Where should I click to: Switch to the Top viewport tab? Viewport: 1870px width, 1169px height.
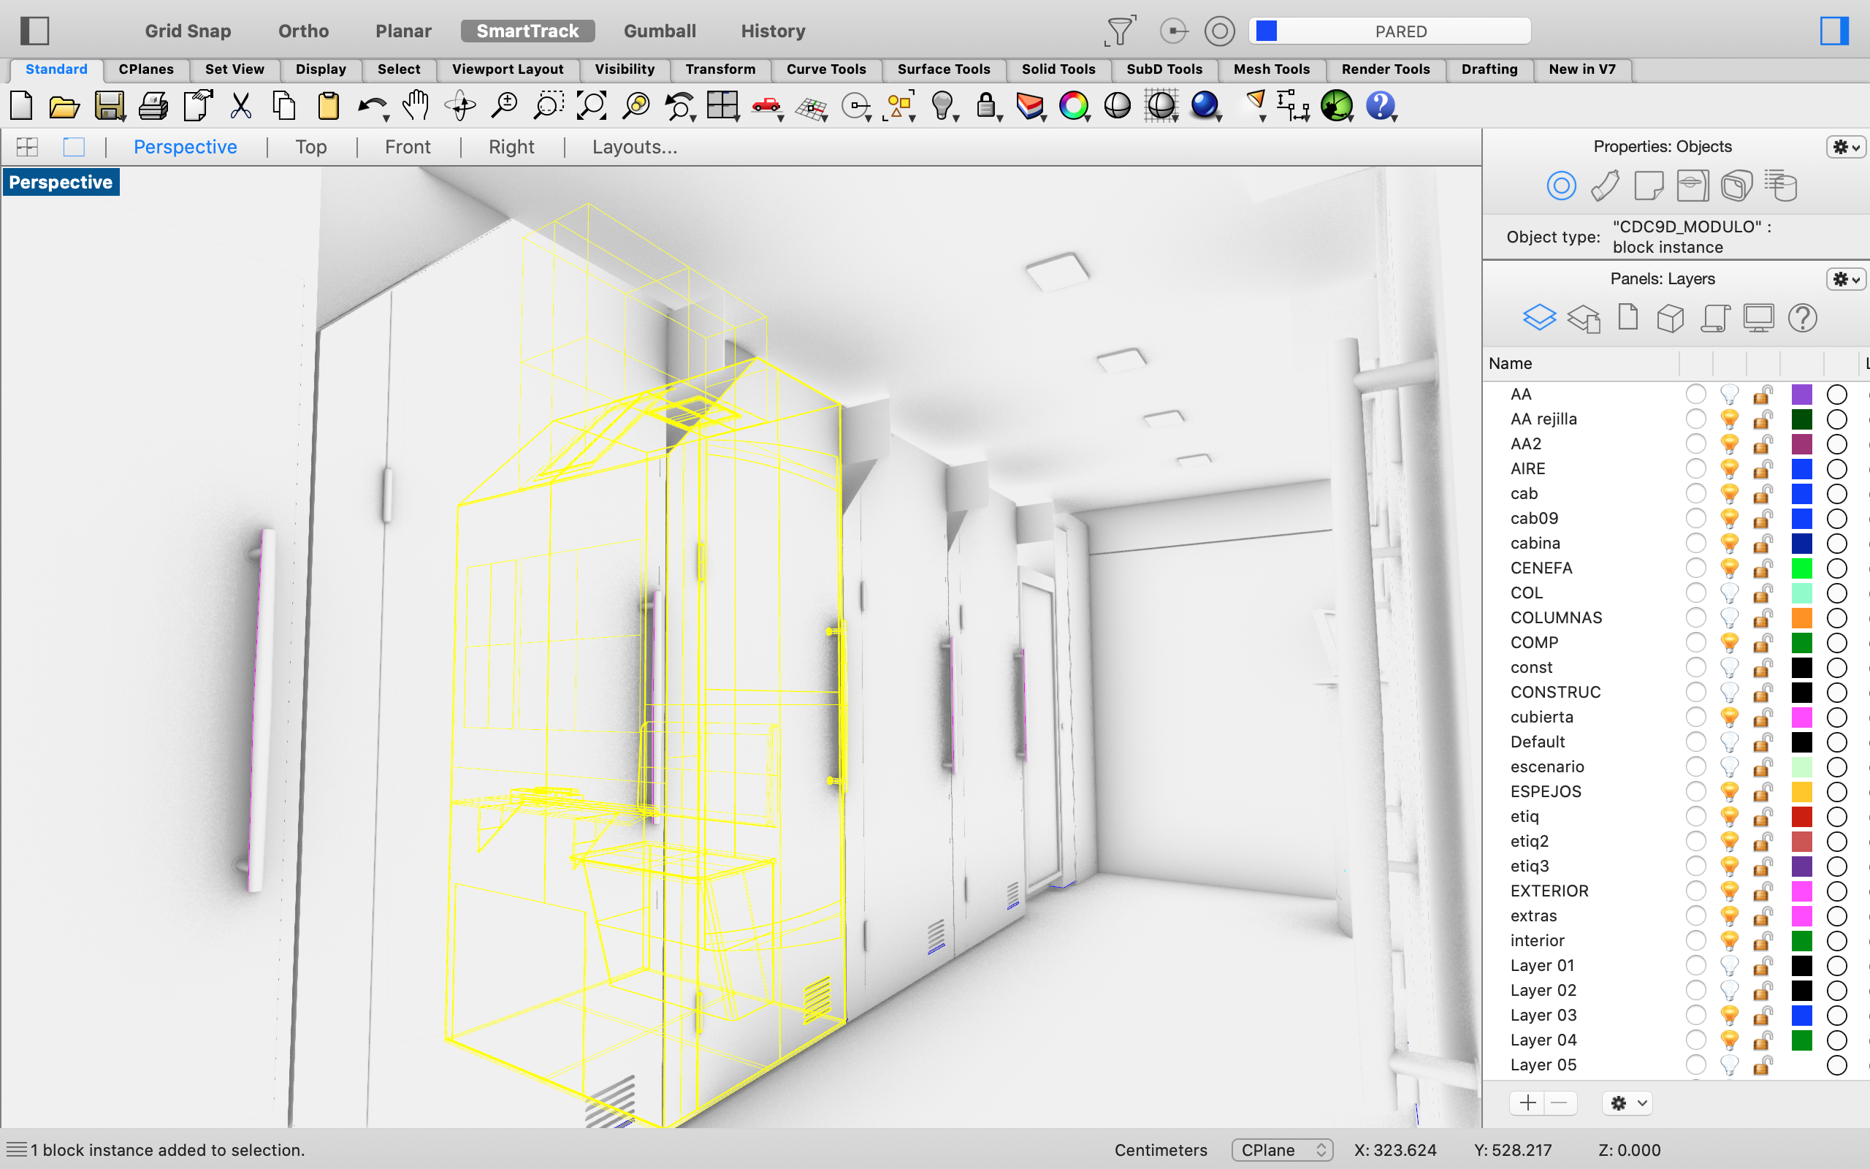point(310,147)
